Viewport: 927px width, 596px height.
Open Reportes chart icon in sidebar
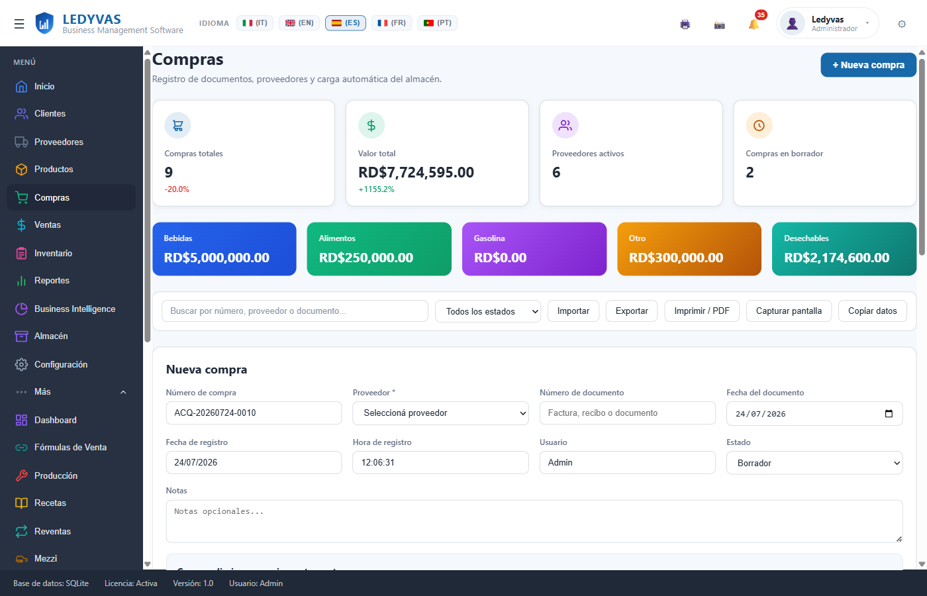pyautogui.click(x=21, y=280)
